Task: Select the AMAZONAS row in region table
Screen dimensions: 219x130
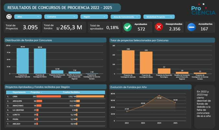Action: [55, 106]
